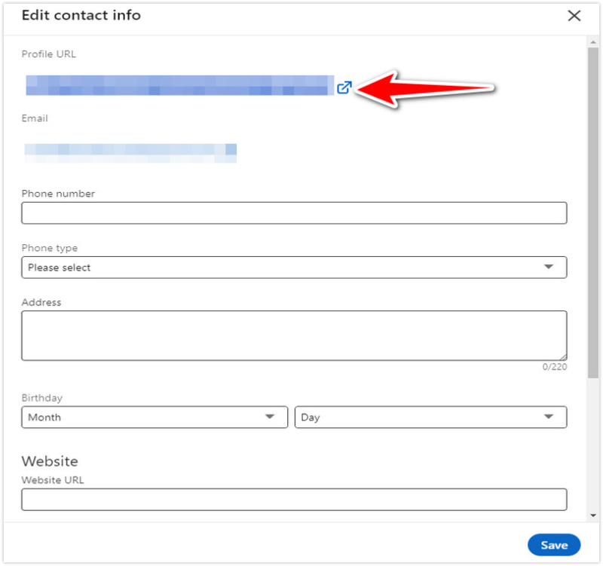This screenshot has height=566, width=603.
Task: Click the Address box resize handle
Action: [x=562, y=356]
